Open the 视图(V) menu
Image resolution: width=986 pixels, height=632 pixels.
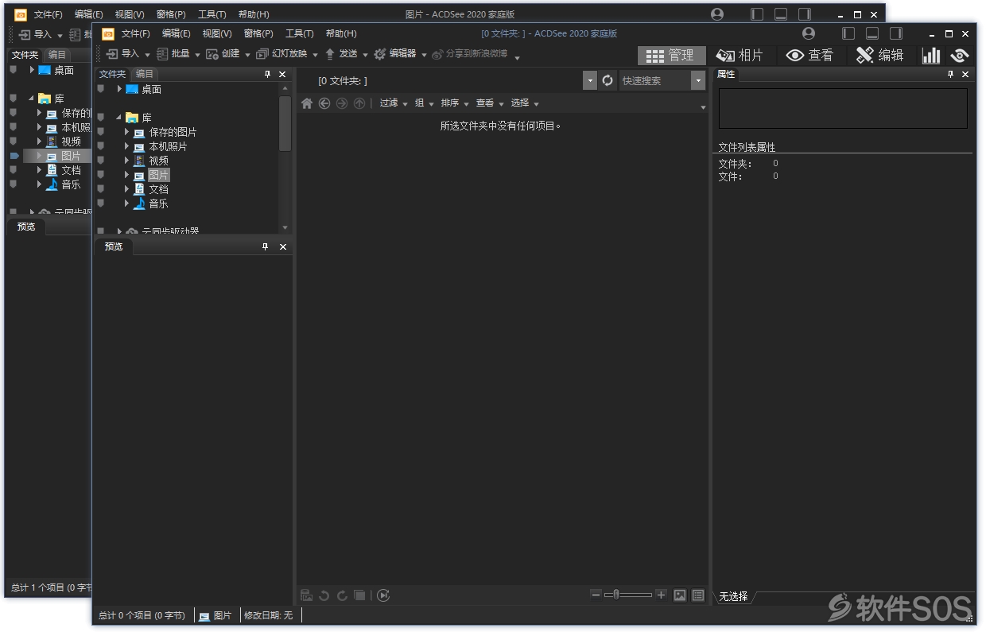(x=217, y=33)
